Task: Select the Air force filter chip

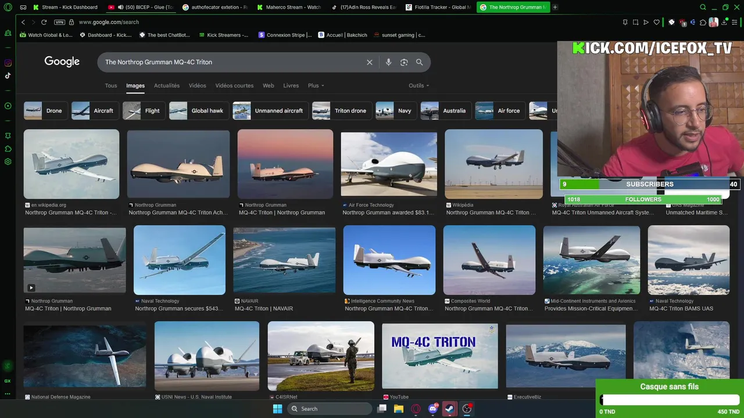Action: 500,110
